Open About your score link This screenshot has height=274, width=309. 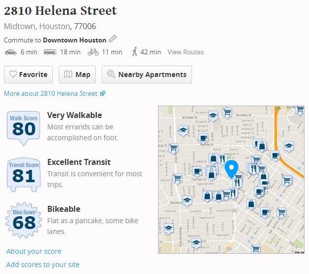tap(34, 251)
